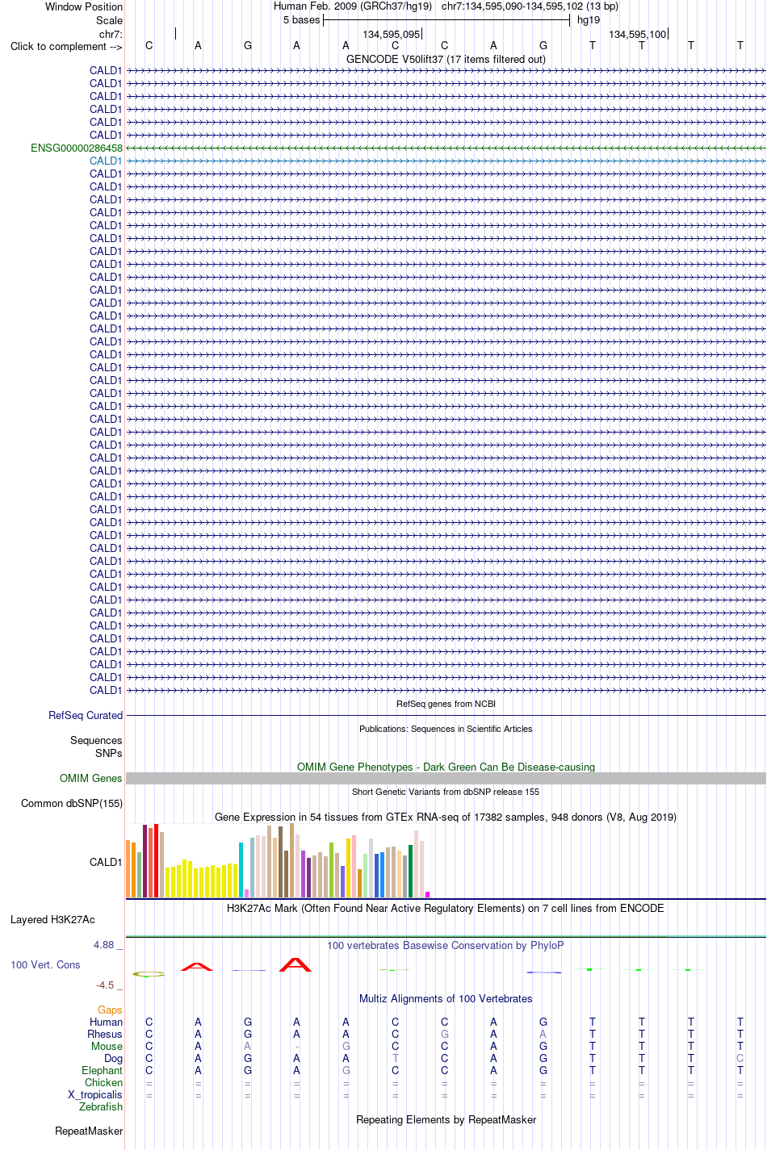Screen dimensions: 767x1150
Task: Click the chr7: ruler label
Action: (x=111, y=34)
